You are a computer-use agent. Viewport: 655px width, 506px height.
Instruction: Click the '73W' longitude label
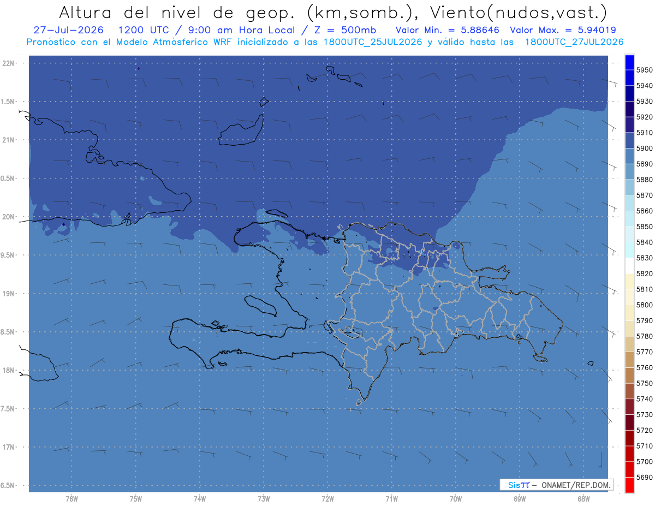point(264,498)
